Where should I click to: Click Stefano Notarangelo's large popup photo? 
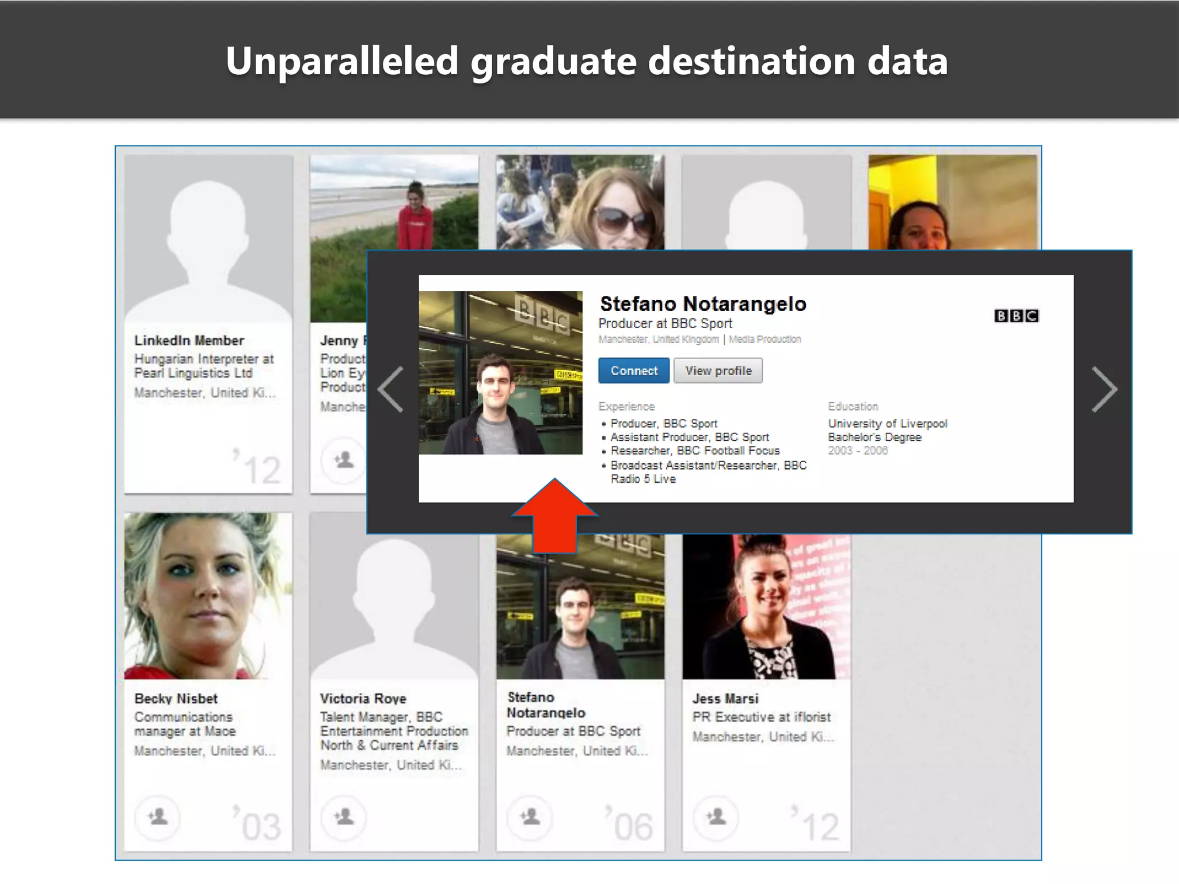pyautogui.click(x=501, y=373)
